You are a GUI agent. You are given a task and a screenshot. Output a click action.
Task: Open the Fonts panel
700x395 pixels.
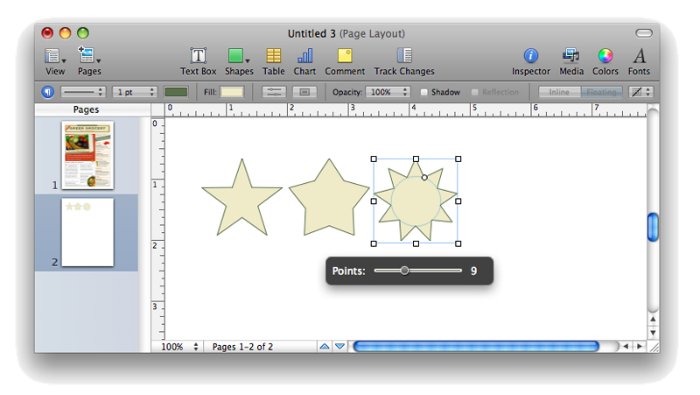[639, 61]
